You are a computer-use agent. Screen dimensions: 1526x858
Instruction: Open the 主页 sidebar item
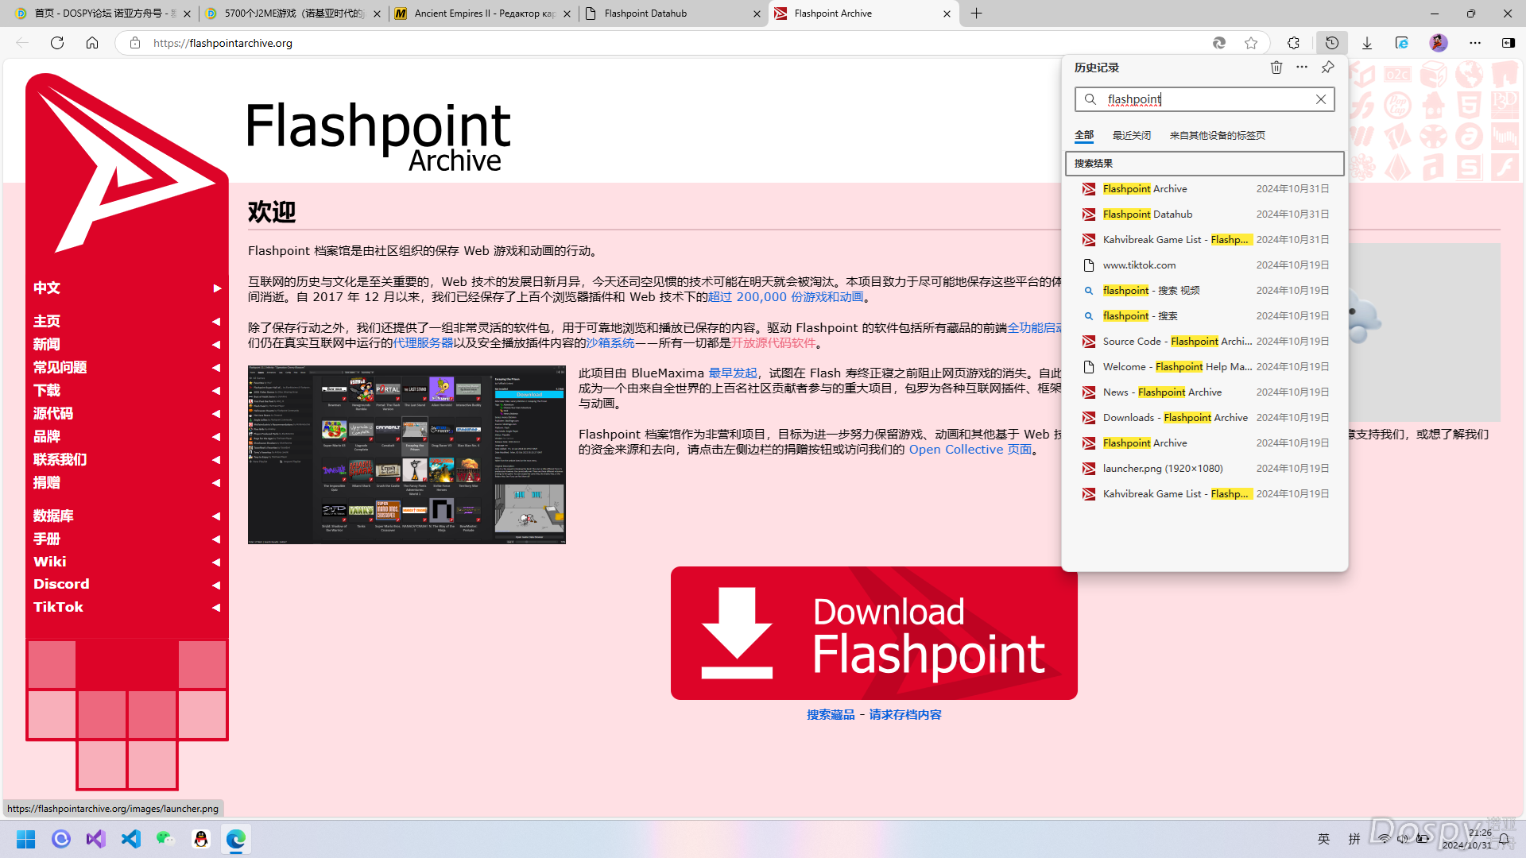coord(127,321)
